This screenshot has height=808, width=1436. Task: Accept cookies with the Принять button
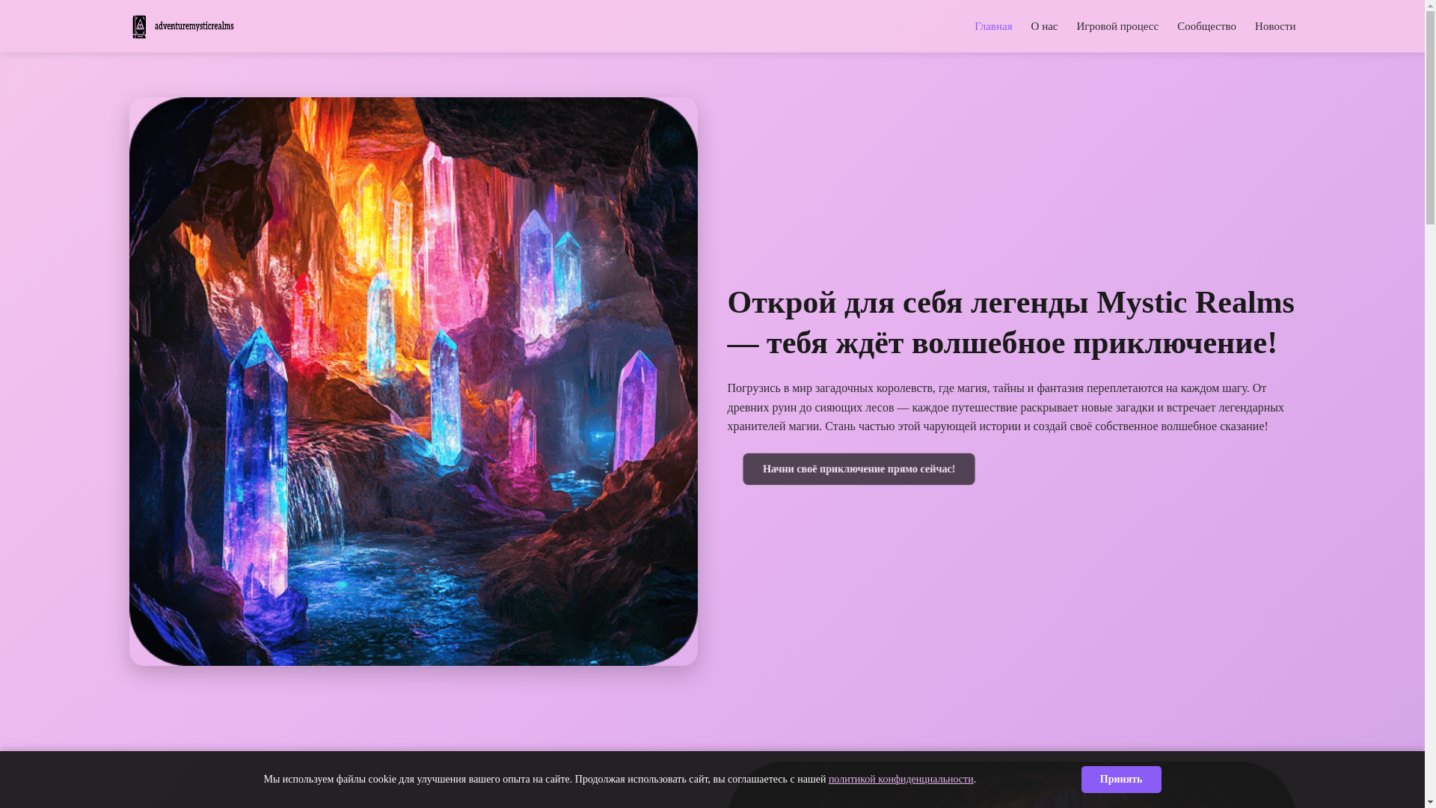(1120, 779)
